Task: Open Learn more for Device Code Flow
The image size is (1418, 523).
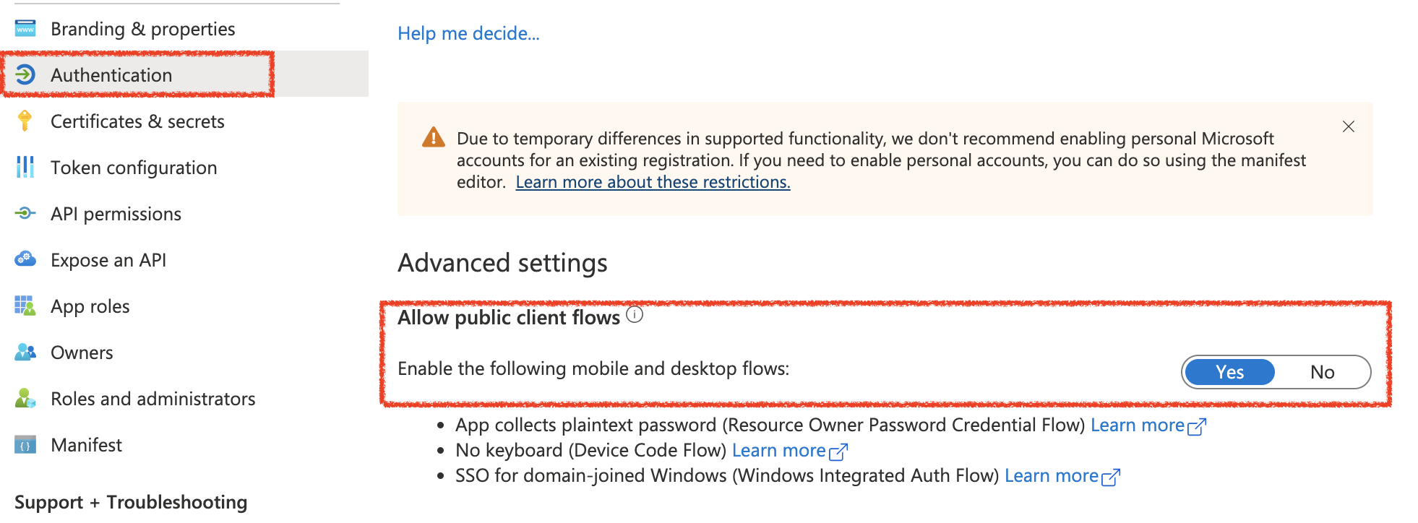Action: (x=779, y=451)
